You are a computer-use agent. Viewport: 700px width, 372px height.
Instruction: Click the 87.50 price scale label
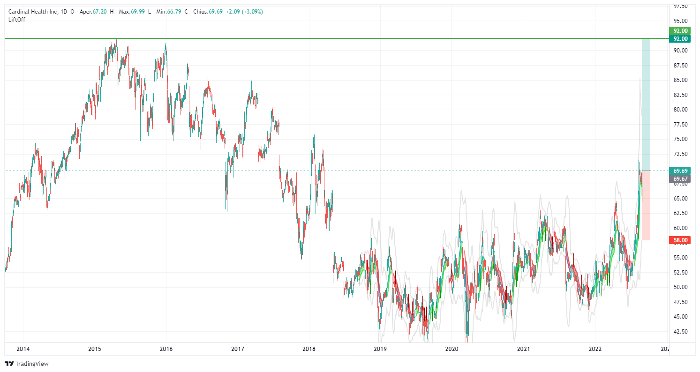pos(680,66)
